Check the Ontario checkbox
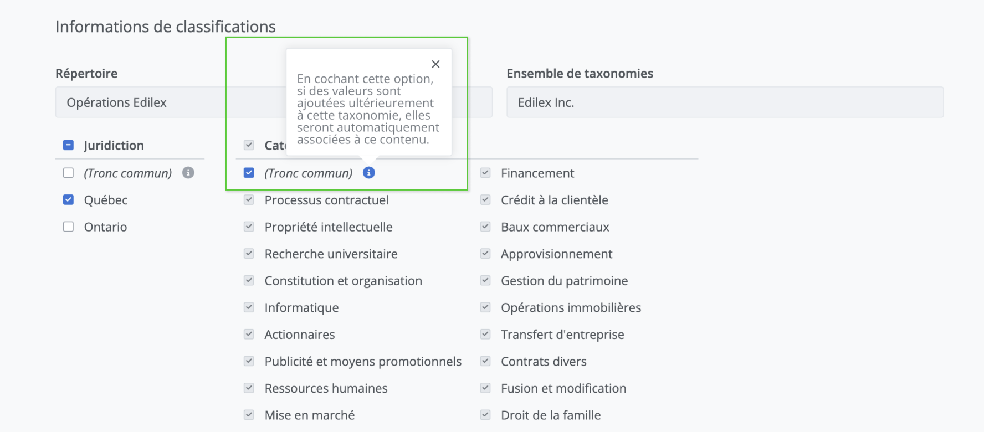The image size is (984, 432). [x=69, y=227]
